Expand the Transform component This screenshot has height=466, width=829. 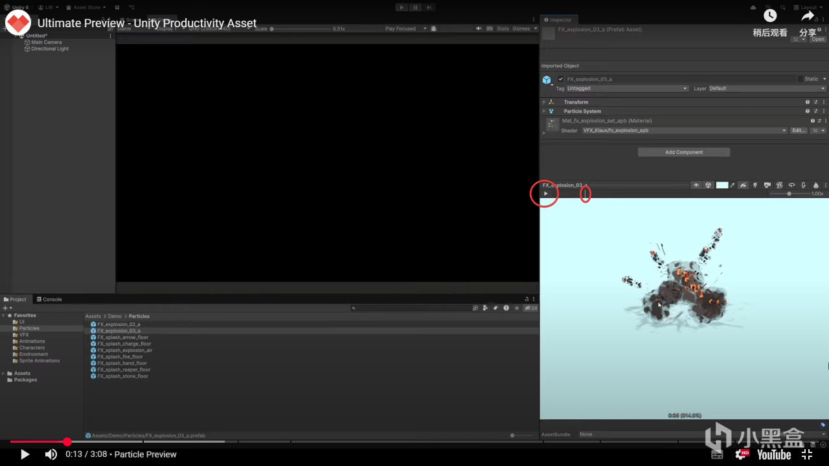[x=544, y=102]
